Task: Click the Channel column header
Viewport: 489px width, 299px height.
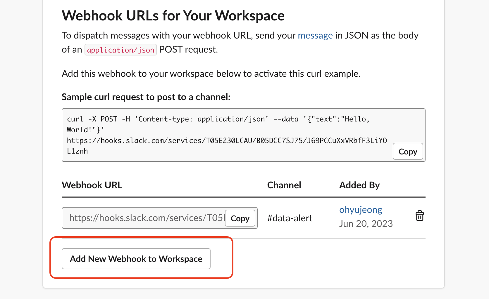Action: tap(284, 185)
